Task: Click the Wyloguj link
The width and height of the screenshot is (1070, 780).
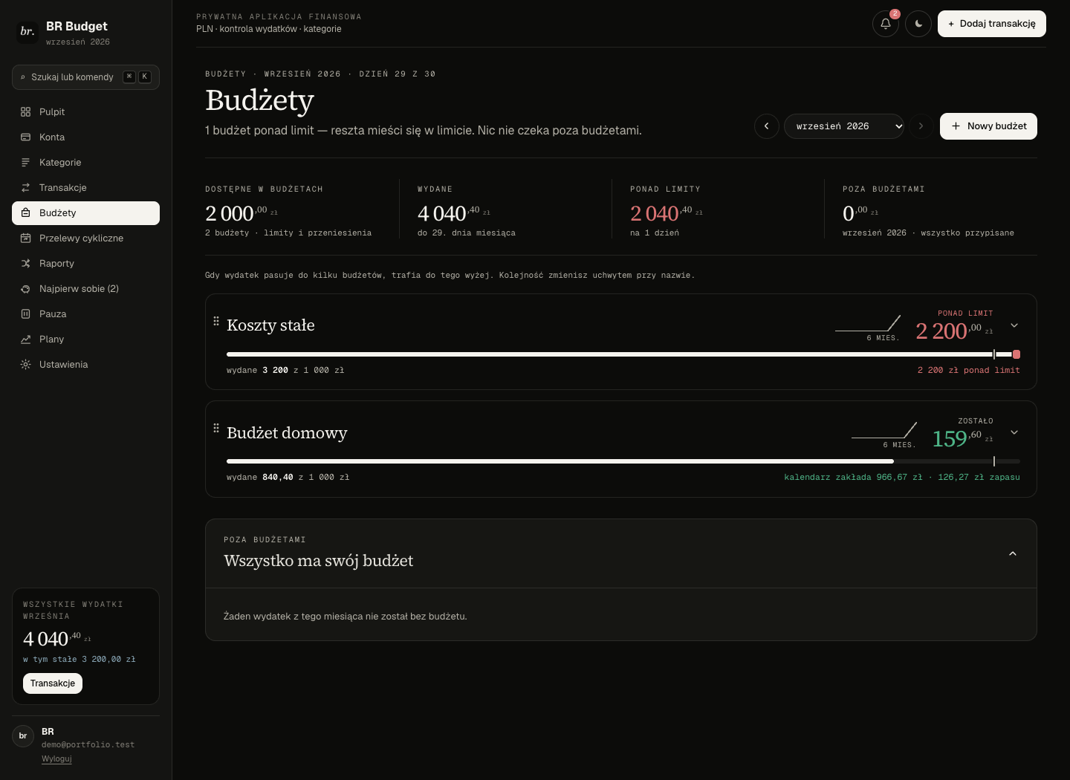Action: coord(56,758)
